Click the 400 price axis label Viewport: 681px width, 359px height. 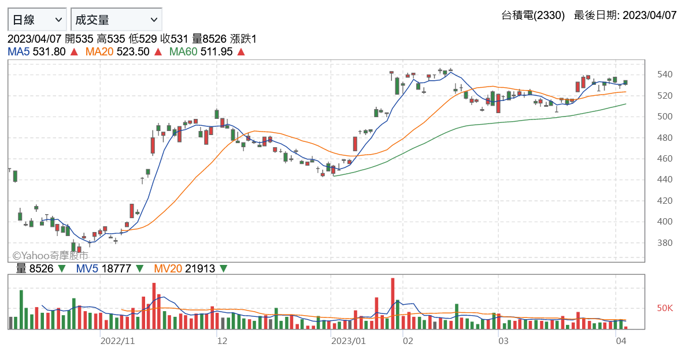[664, 222]
